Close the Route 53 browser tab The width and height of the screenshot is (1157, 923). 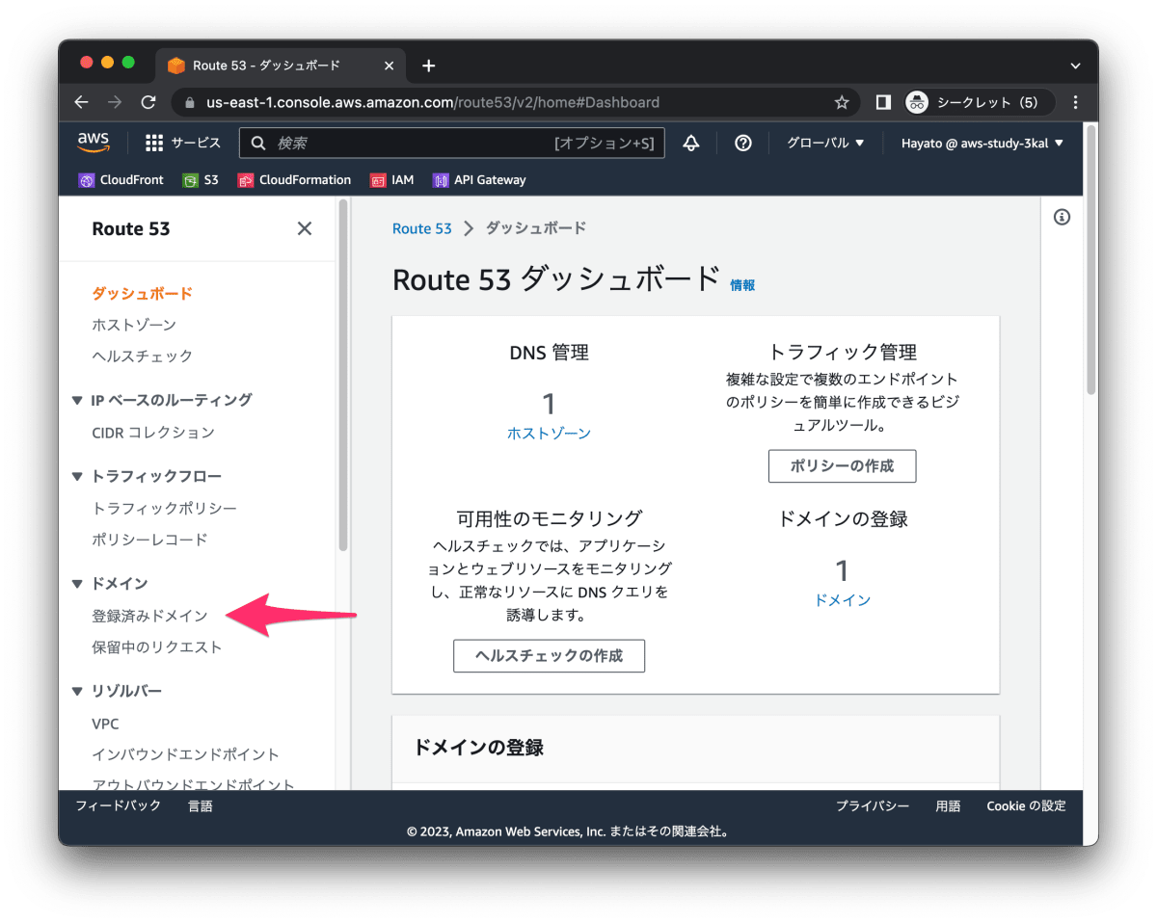pos(390,66)
